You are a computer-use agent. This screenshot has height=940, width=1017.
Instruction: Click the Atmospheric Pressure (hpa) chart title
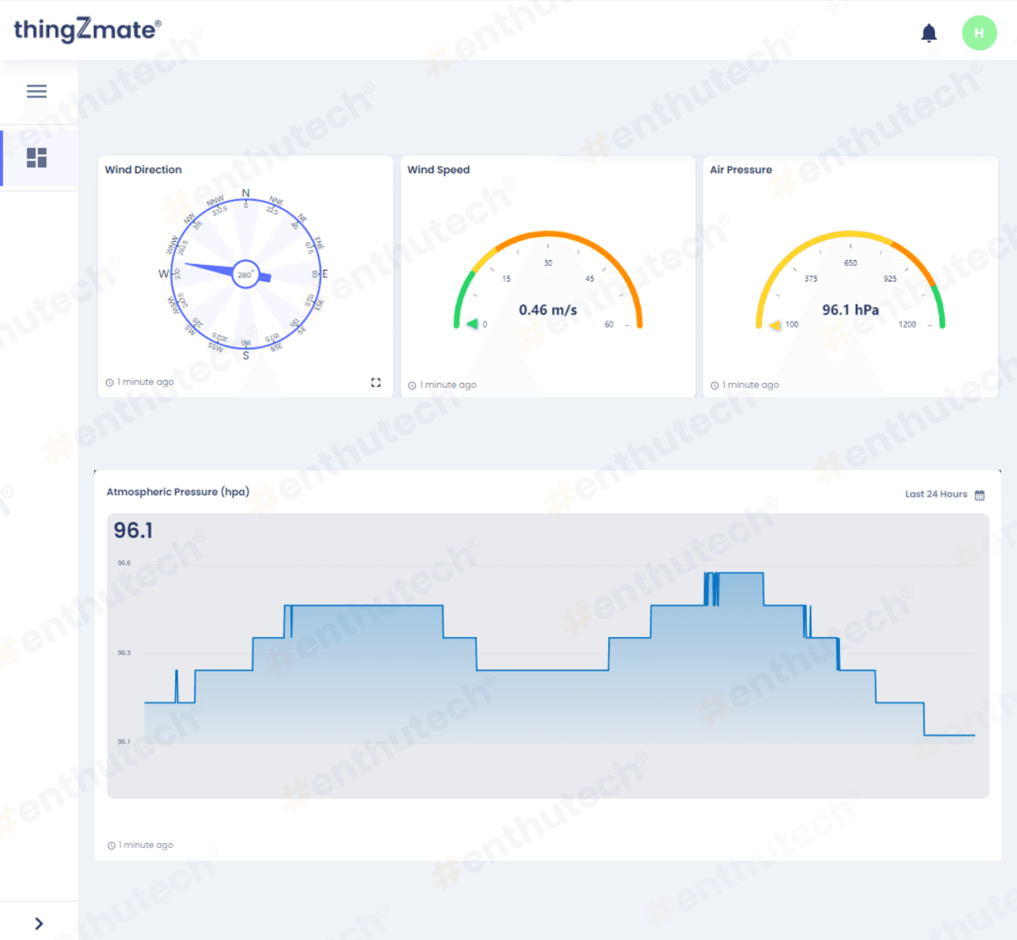(x=178, y=492)
